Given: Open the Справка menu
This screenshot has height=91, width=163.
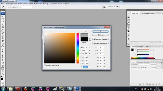Looking at the screenshot, I should click(x=66, y=4).
